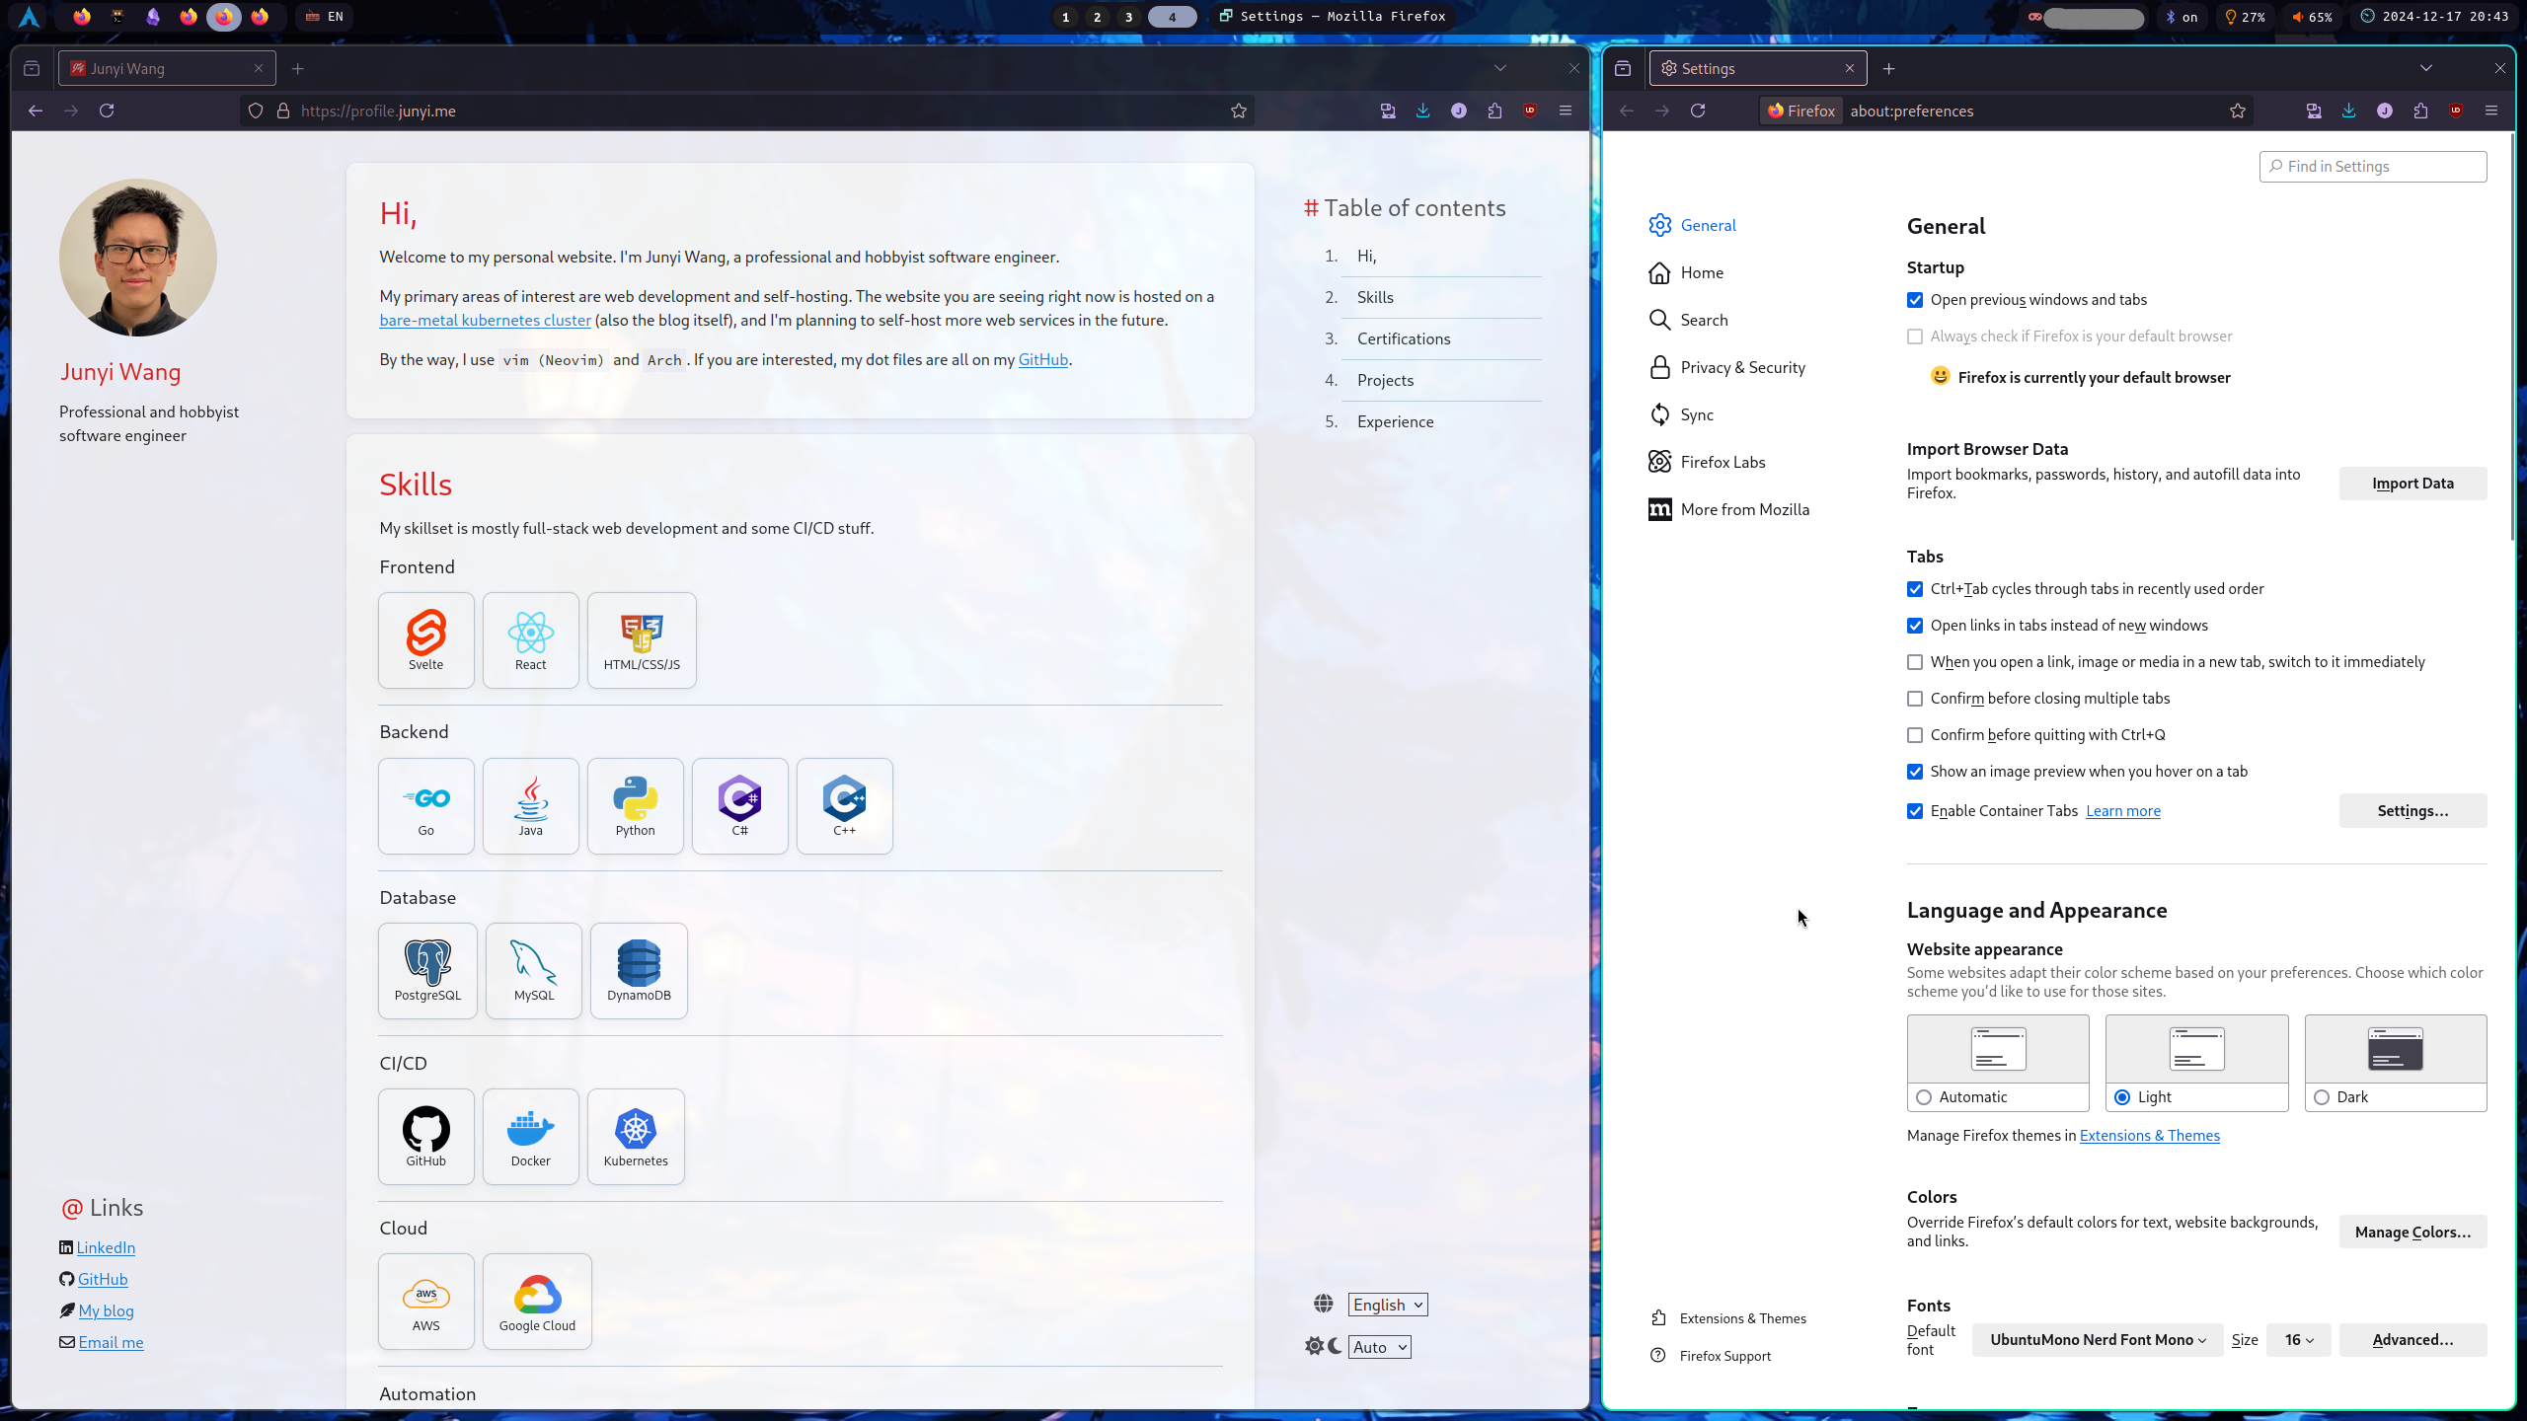The width and height of the screenshot is (2527, 1421).
Task: Bookmark about:preferences with the star
Action: 2238,111
